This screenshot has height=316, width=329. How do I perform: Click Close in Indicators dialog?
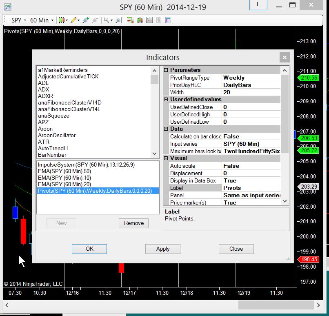pos(236,249)
